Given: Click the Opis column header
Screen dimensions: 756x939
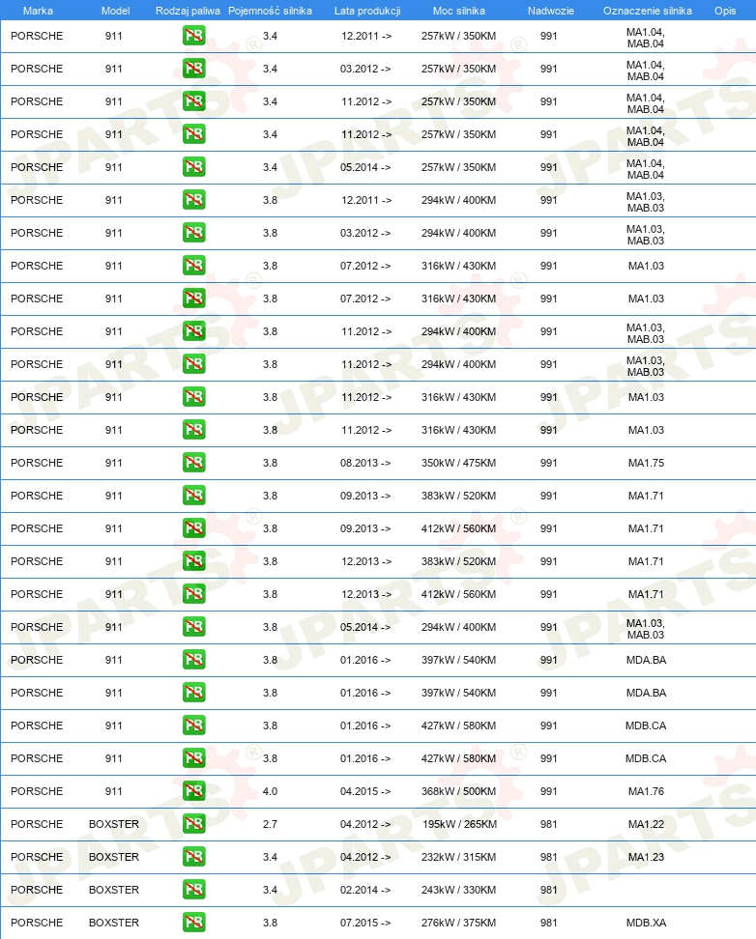Looking at the screenshot, I should pos(725,11).
